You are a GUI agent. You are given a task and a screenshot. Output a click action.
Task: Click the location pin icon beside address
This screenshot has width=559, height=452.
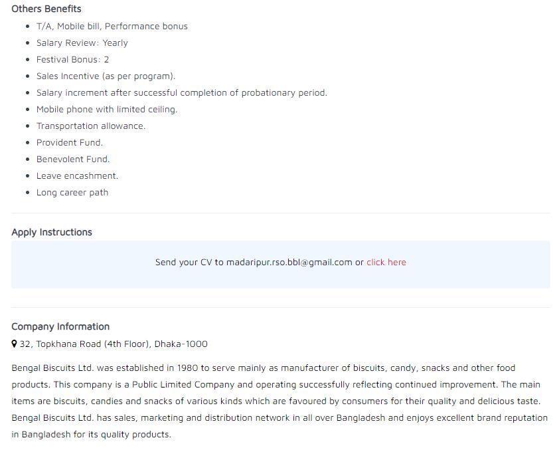pos(14,344)
